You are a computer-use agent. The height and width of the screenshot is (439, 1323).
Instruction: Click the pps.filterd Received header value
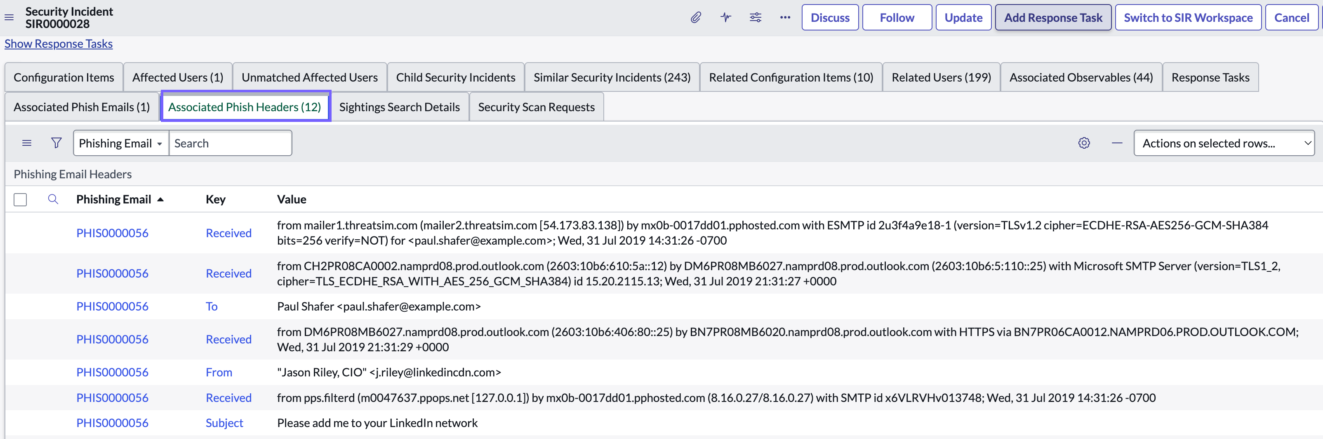pos(716,398)
